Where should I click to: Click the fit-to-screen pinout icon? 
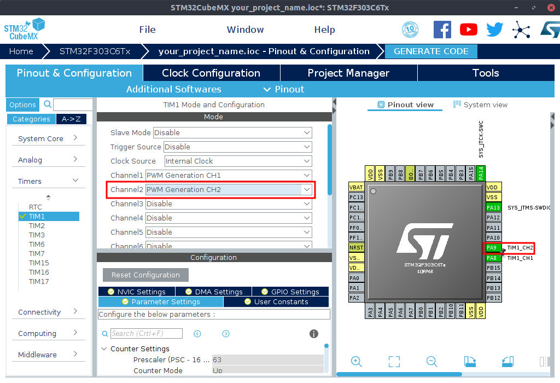[394, 361]
